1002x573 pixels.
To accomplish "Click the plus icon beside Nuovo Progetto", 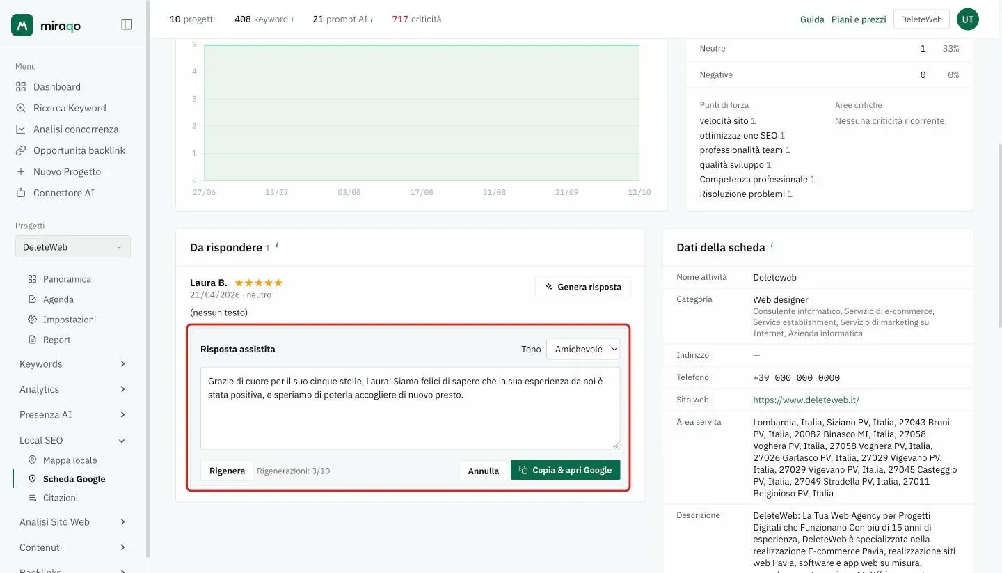I will click(21, 172).
